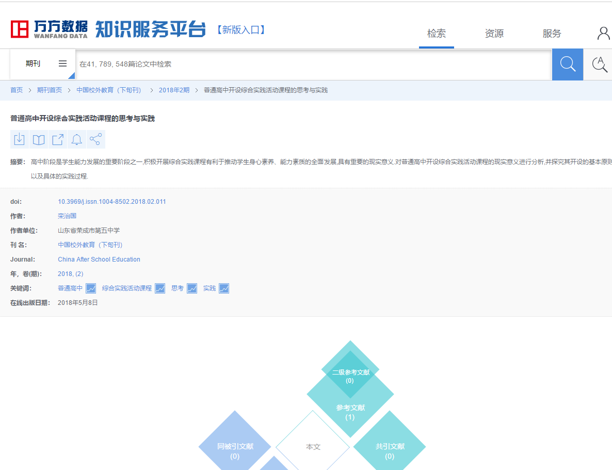Click the share icon
The height and width of the screenshot is (470, 612).
coord(95,139)
